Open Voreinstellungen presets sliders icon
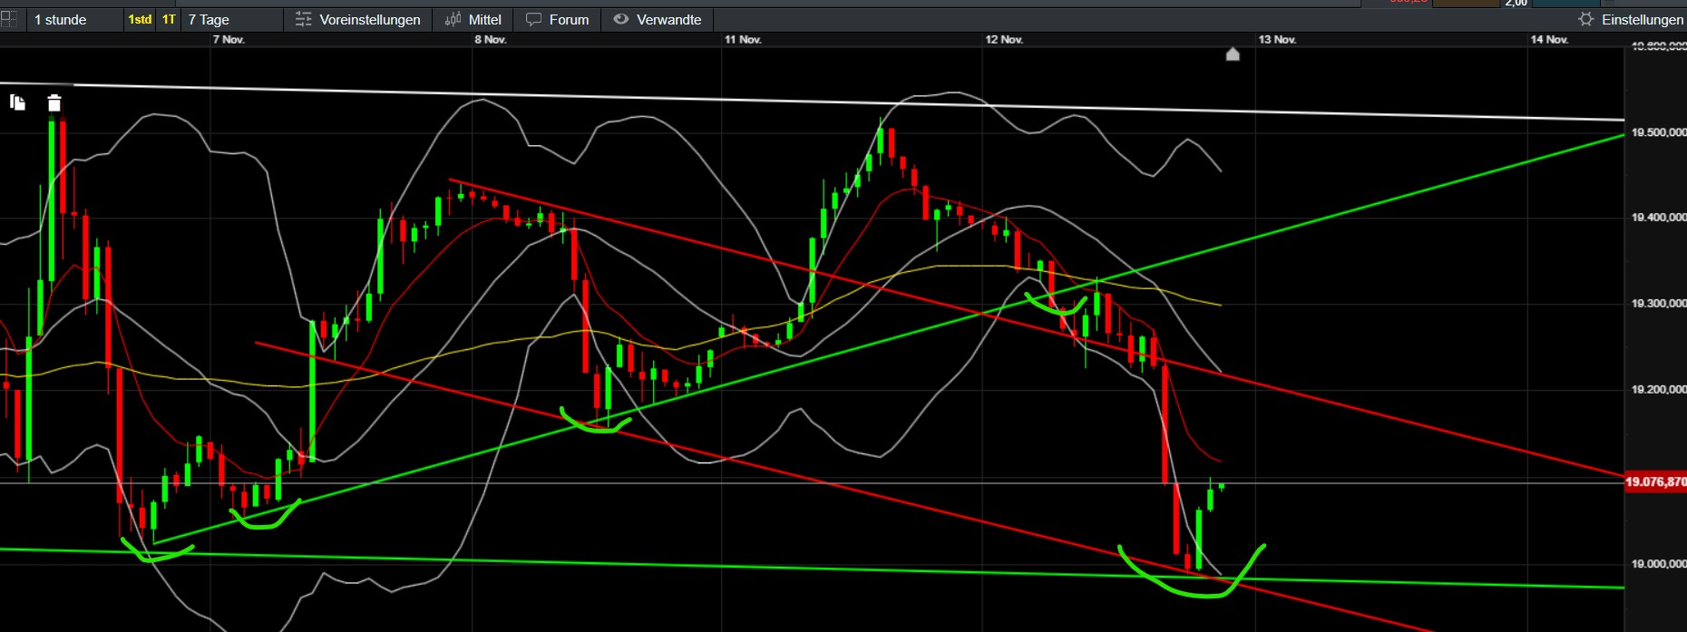This screenshot has width=1687, height=632. coord(304,19)
